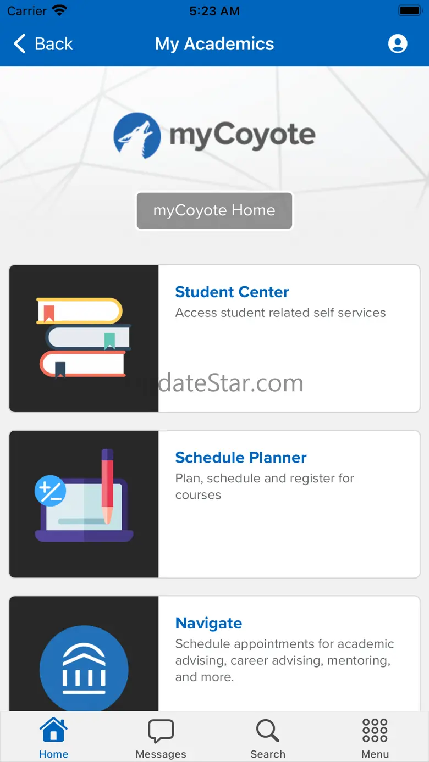
Task: Open the Student Center link
Action: tap(232, 292)
